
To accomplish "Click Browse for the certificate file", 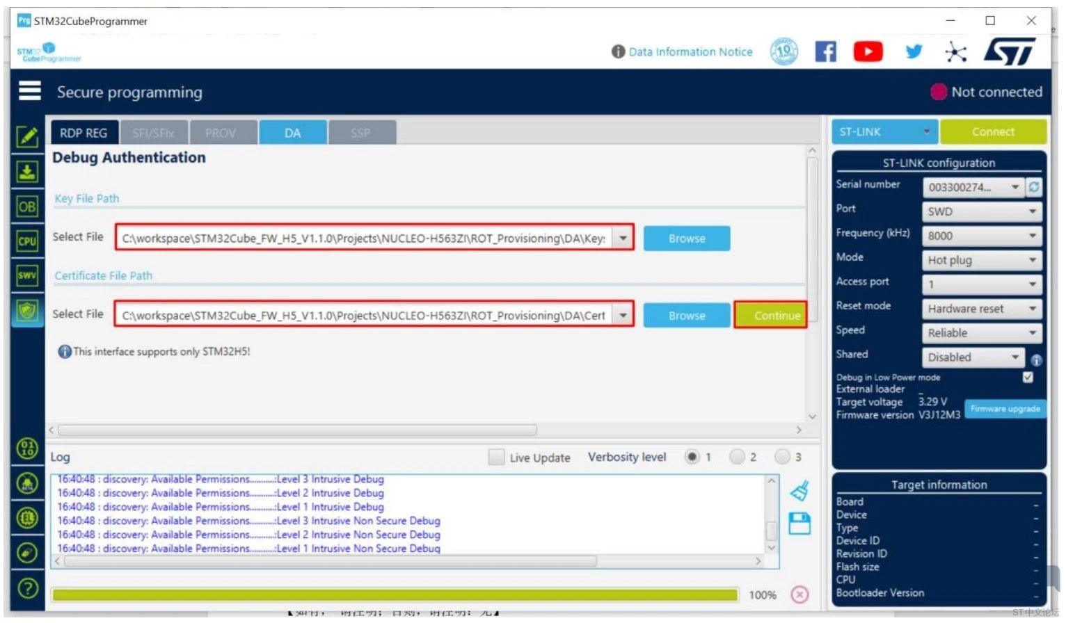I will [687, 316].
